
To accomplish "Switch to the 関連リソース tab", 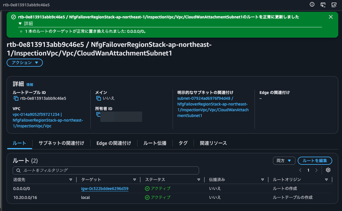I will pyautogui.click(x=213, y=143).
